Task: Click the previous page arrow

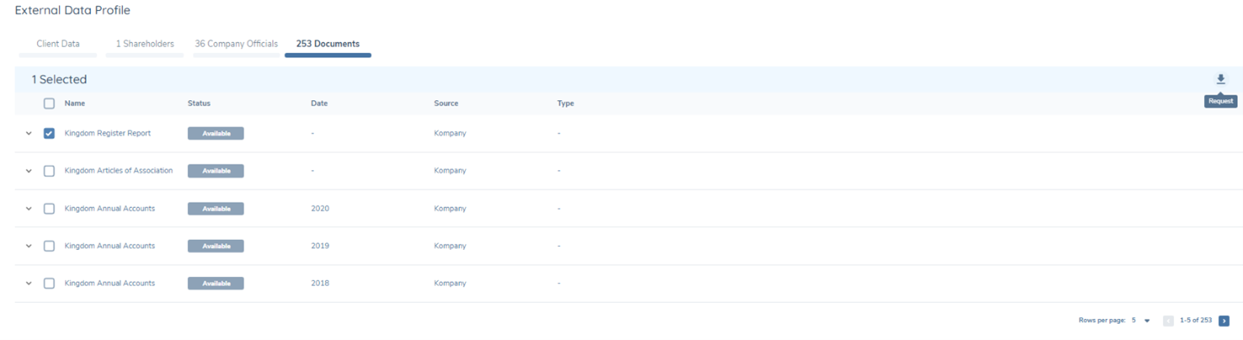Action: (1168, 321)
